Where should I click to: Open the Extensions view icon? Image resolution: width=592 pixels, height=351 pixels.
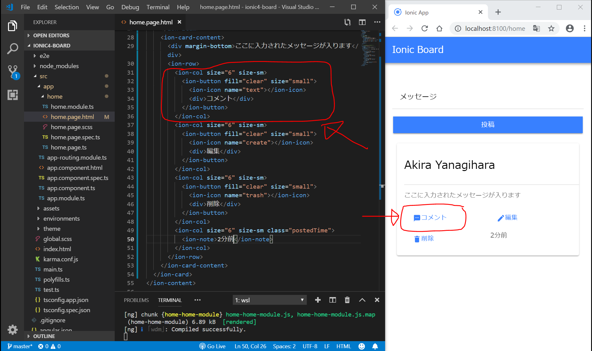pos(12,95)
